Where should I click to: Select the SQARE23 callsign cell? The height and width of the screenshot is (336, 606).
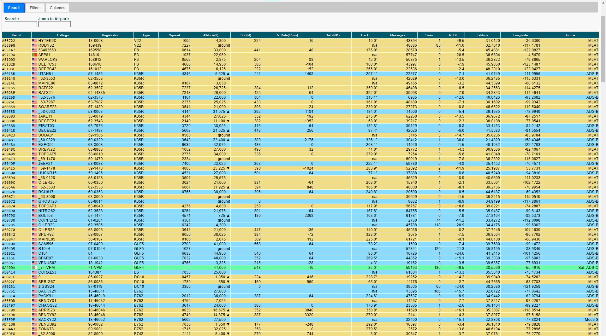pyautogui.click(x=63, y=107)
